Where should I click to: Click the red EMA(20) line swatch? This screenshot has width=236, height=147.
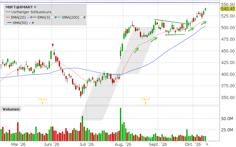coord(8,17)
